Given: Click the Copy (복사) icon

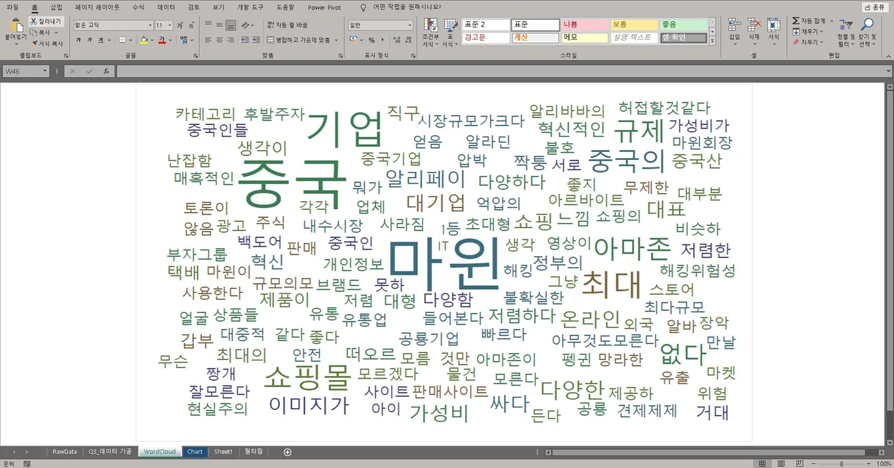Looking at the screenshot, I should click(34, 32).
